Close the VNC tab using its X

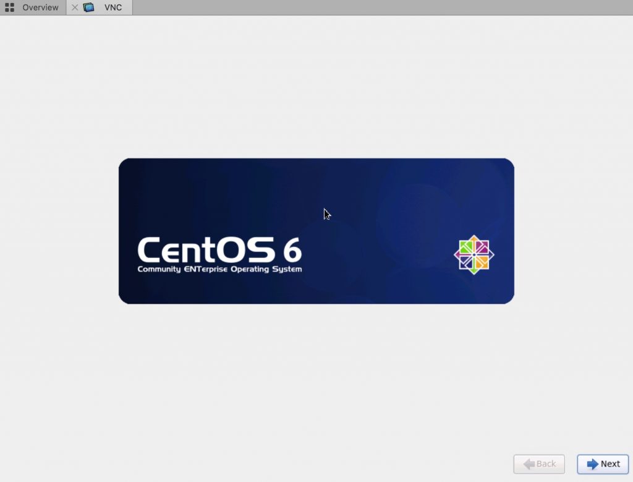click(75, 7)
